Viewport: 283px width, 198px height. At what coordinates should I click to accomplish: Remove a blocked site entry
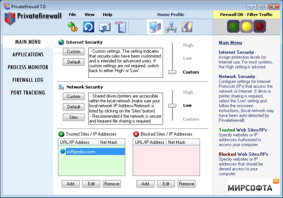coord(187,184)
